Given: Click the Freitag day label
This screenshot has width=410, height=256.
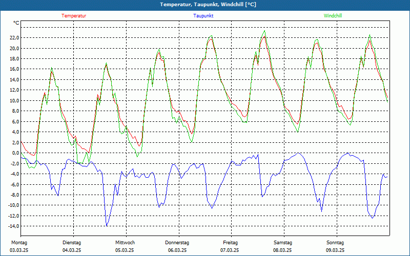Looking at the screenshot, I should [x=230, y=243].
